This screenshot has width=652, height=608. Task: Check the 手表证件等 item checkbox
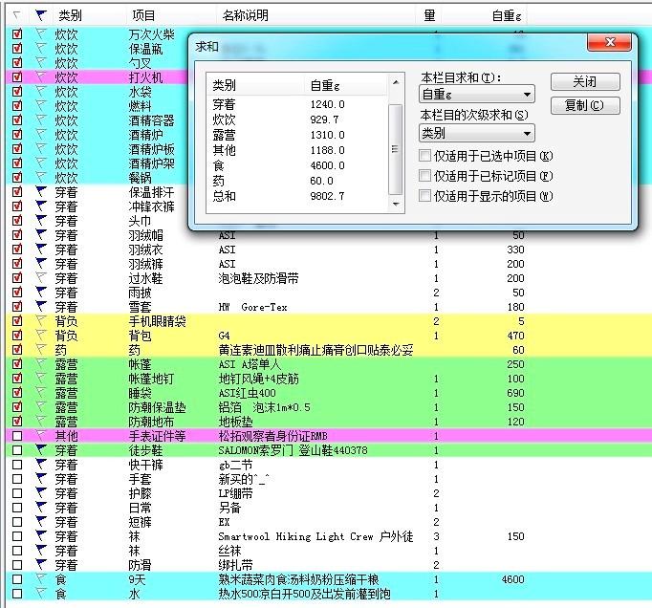pyautogui.click(x=17, y=436)
